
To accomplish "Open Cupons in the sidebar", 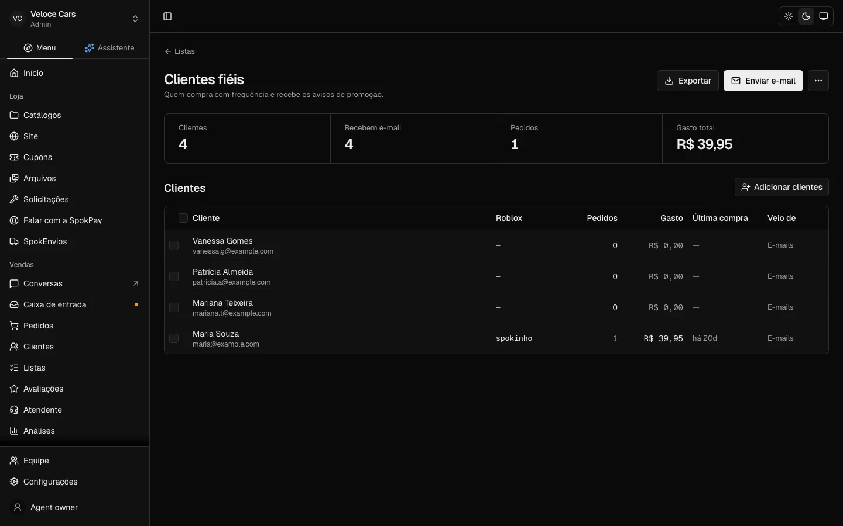I will tap(74, 157).
